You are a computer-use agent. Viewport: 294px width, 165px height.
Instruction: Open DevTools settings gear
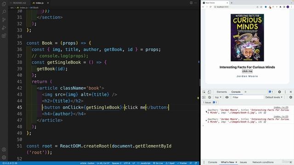click(279, 92)
